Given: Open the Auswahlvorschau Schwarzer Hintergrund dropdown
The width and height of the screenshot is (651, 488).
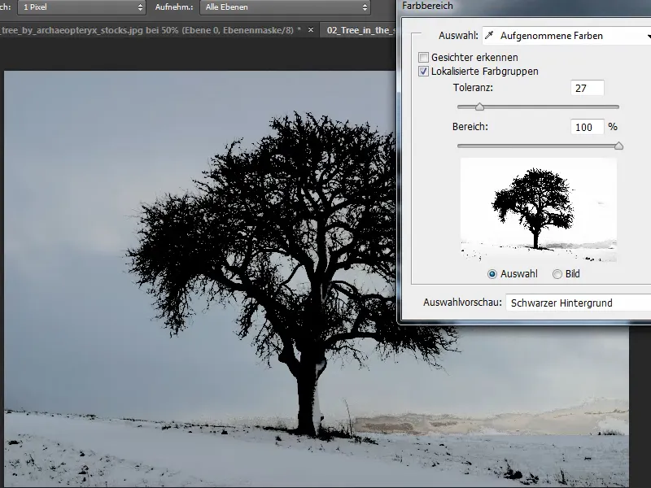Looking at the screenshot, I should pos(579,303).
